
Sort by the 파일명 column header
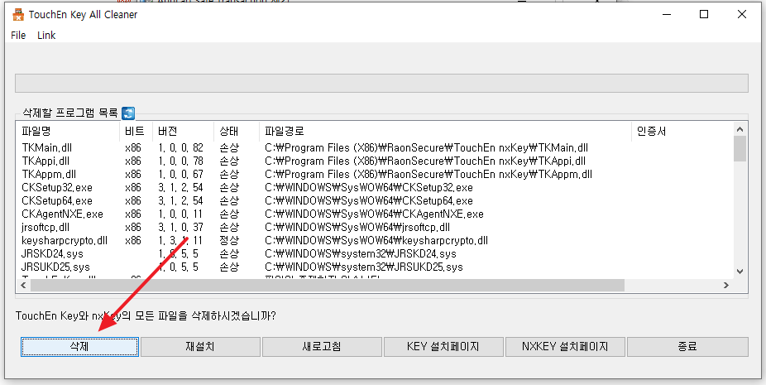[69, 131]
